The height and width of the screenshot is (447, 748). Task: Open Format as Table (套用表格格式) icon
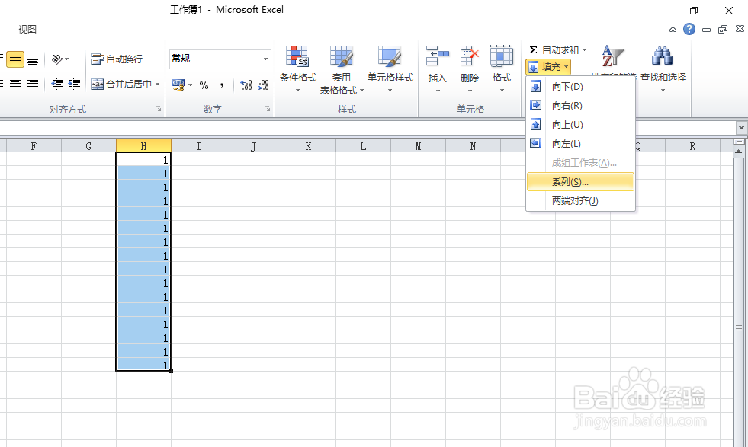point(342,56)
